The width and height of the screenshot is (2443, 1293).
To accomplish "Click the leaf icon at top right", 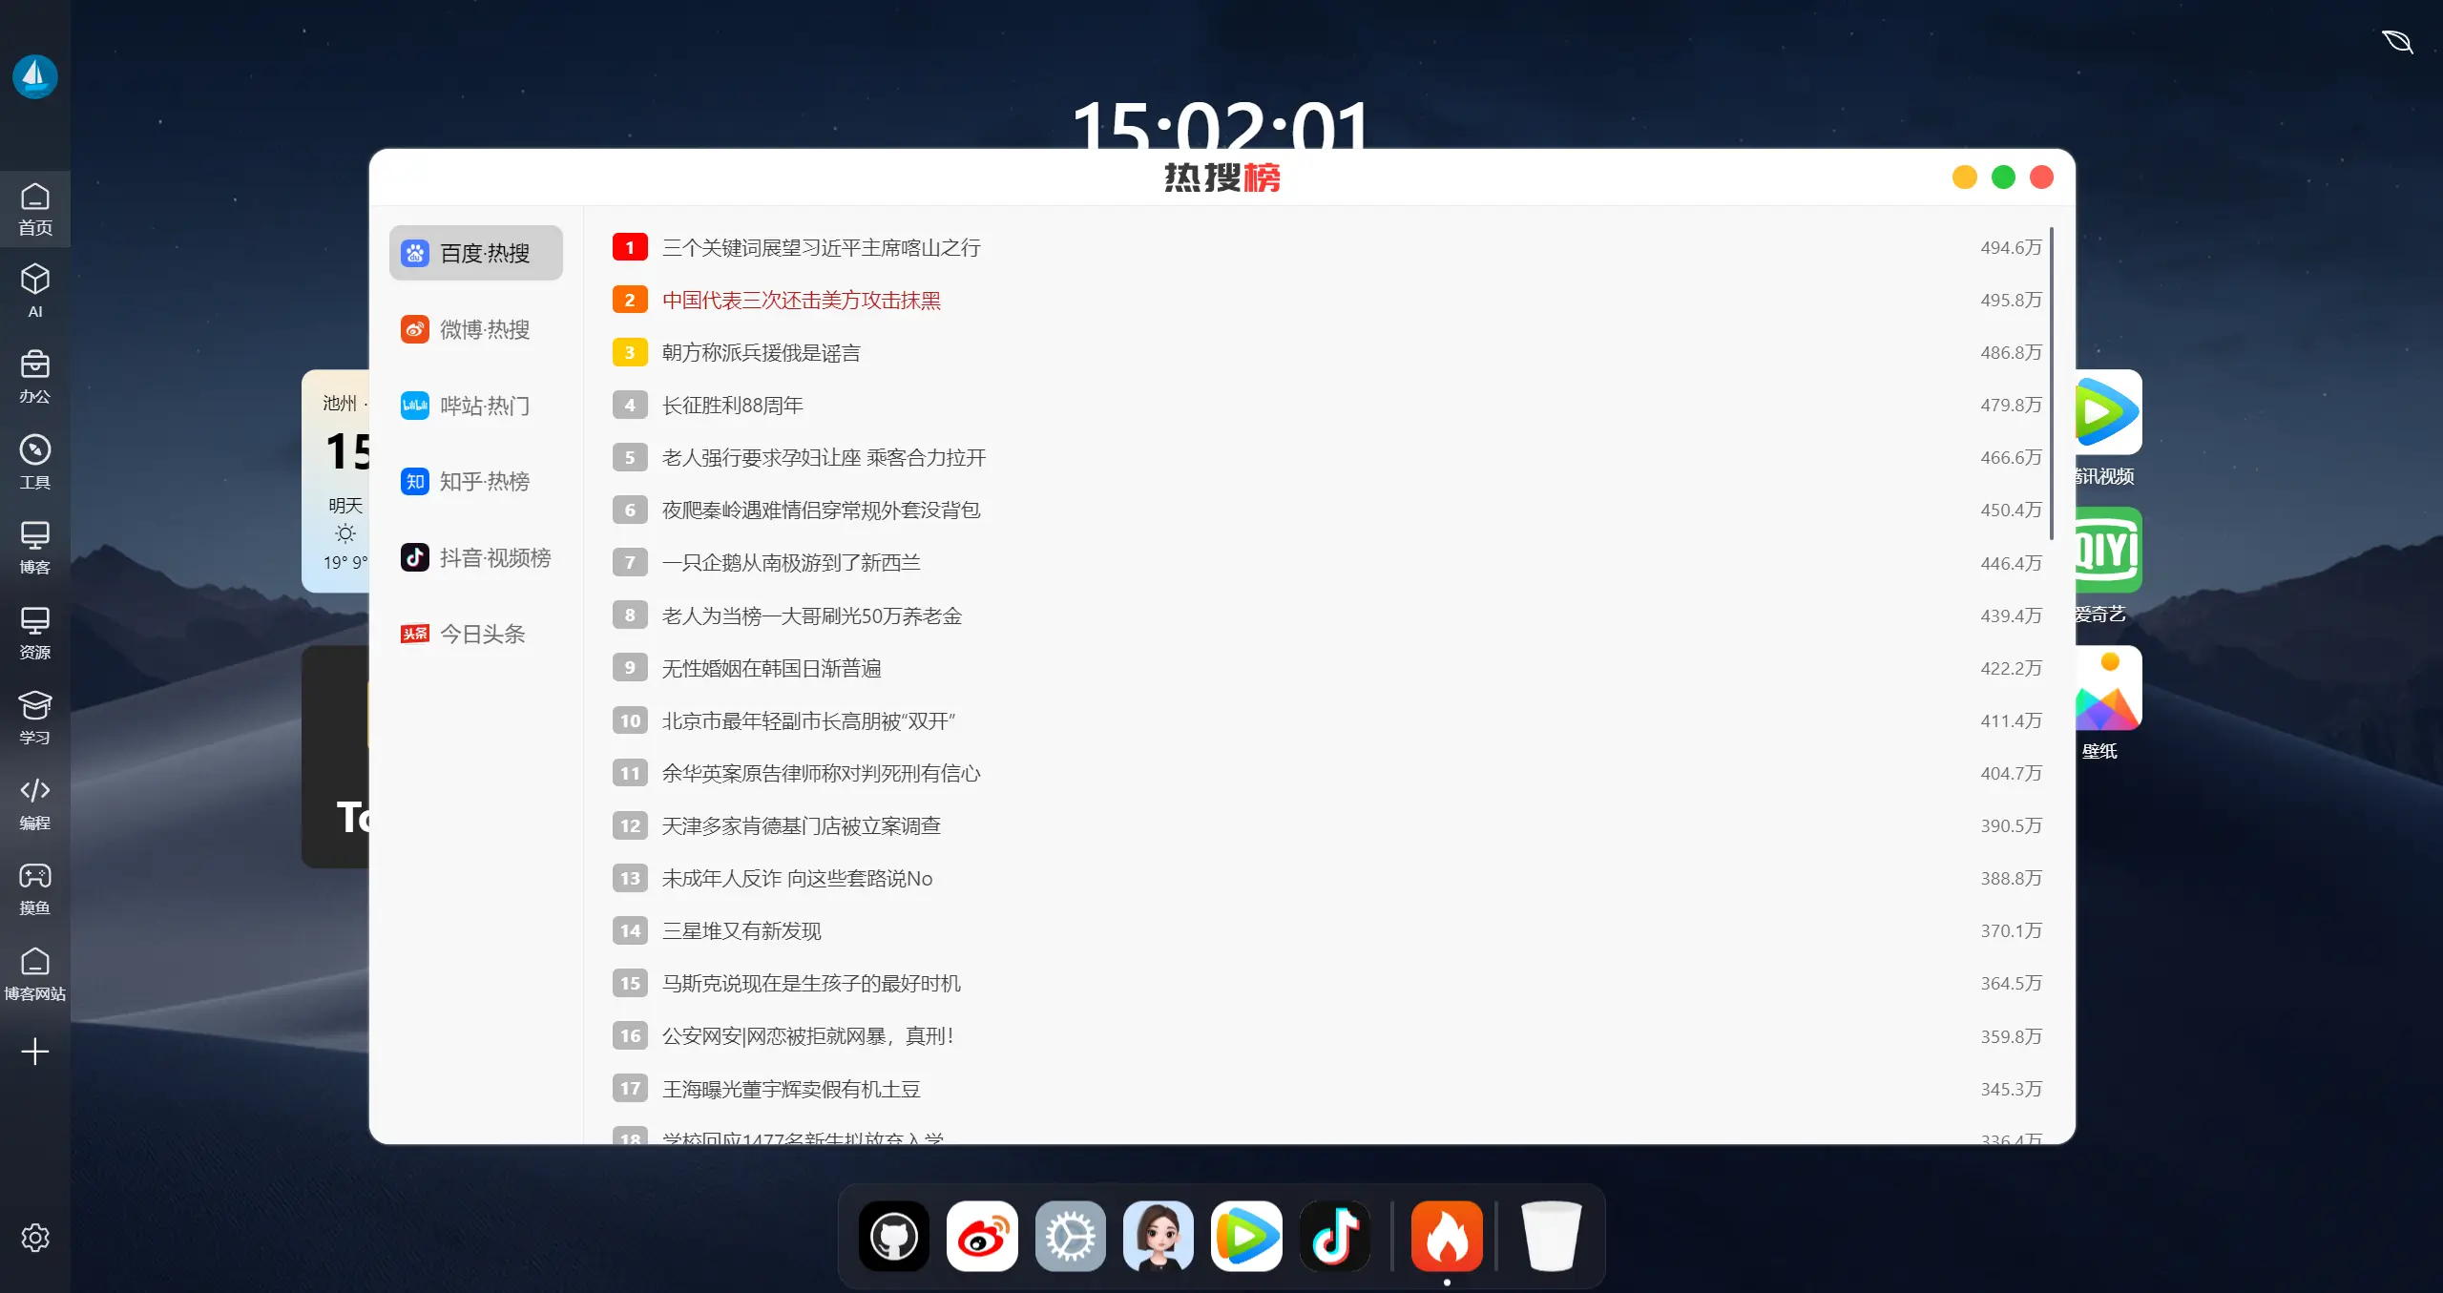I will pyautogui.click(x=2397, y=41).
